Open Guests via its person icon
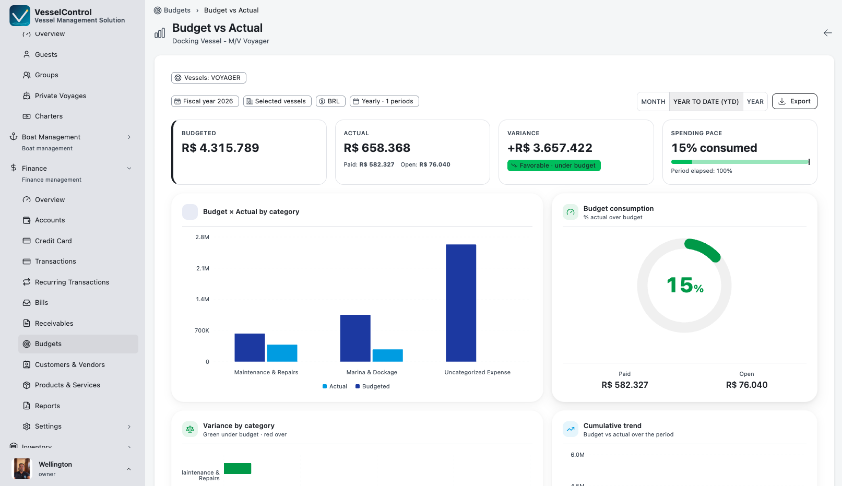Image resolution: width=842 pixels, height=486 pixels. click(27, 54)
